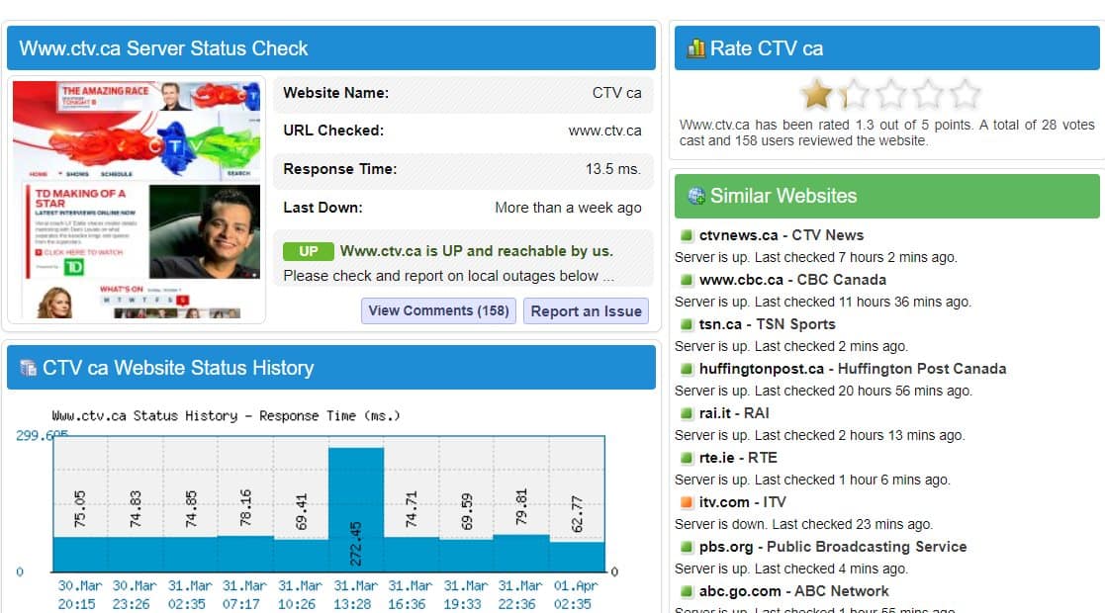Open View Comments (158)
Screen dimensions: 1105x613
click(x=438, y=310)
